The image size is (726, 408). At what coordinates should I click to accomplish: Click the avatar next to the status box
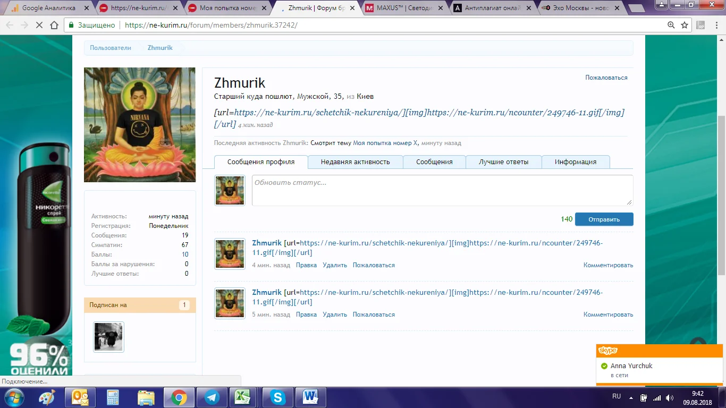point(230,191)
